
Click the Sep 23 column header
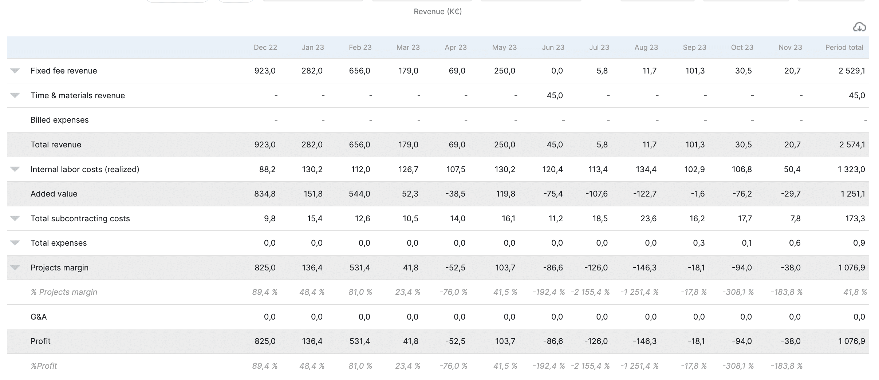coord(694,47)
